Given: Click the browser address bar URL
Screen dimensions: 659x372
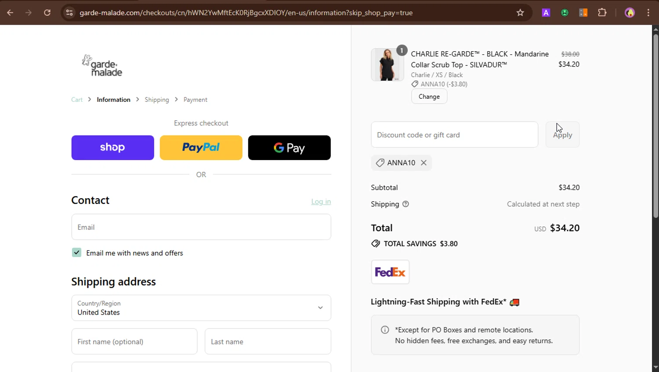Looking at the screenshot, I should 246,13.
